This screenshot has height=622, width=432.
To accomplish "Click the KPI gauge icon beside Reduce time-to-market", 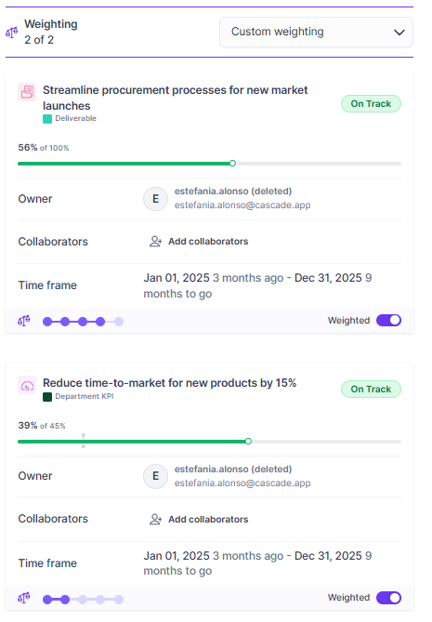I will tap(27, 385).
